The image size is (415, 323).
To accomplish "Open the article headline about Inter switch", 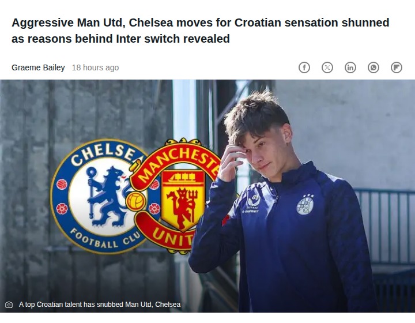I will 201,31.
